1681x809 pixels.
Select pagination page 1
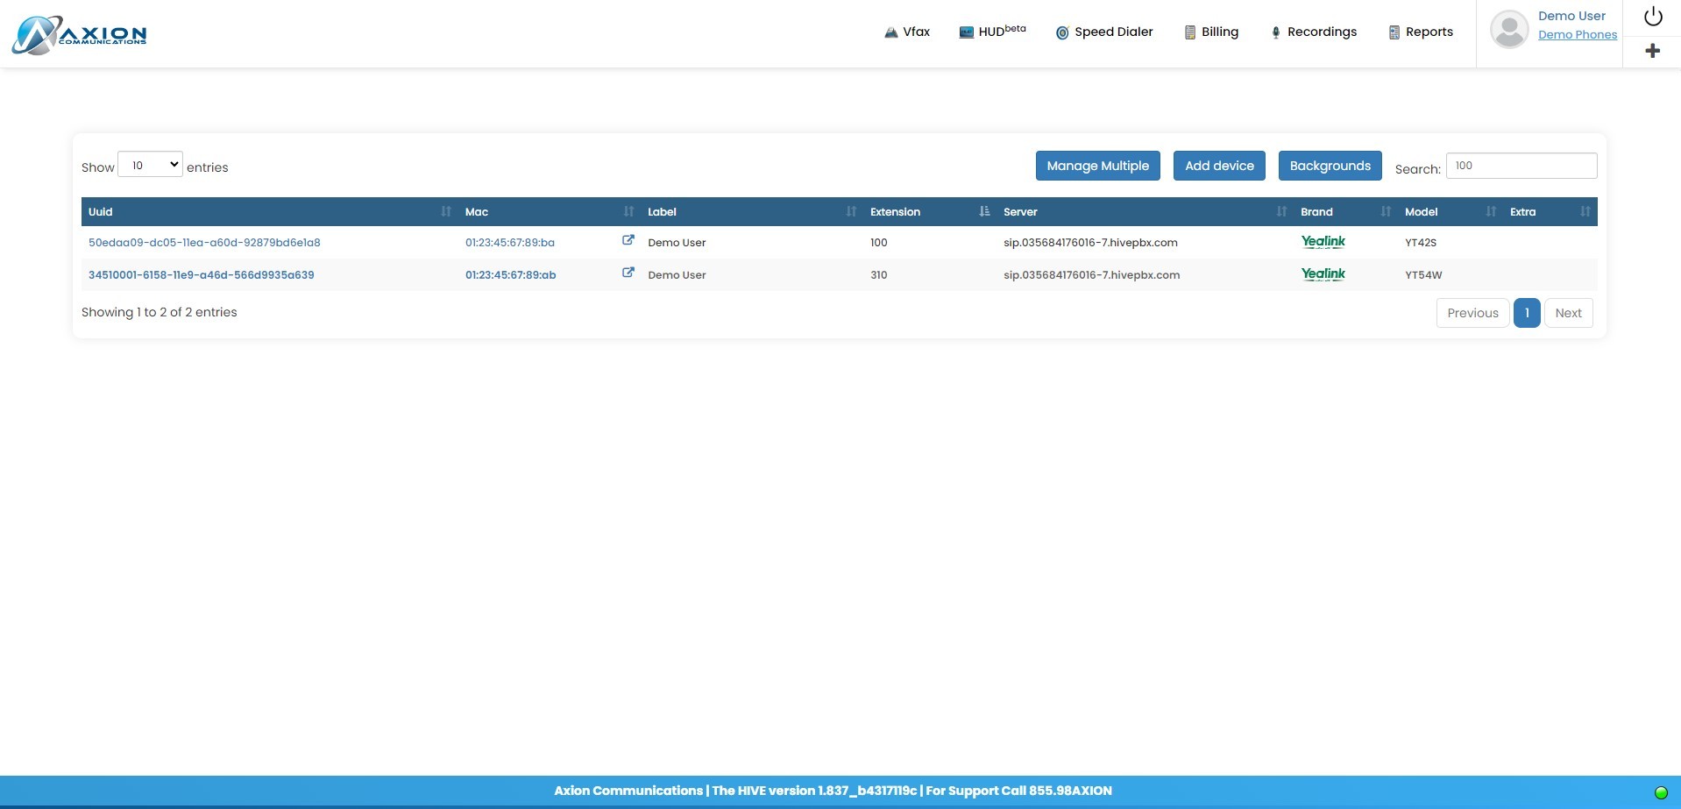[1527, 313]
